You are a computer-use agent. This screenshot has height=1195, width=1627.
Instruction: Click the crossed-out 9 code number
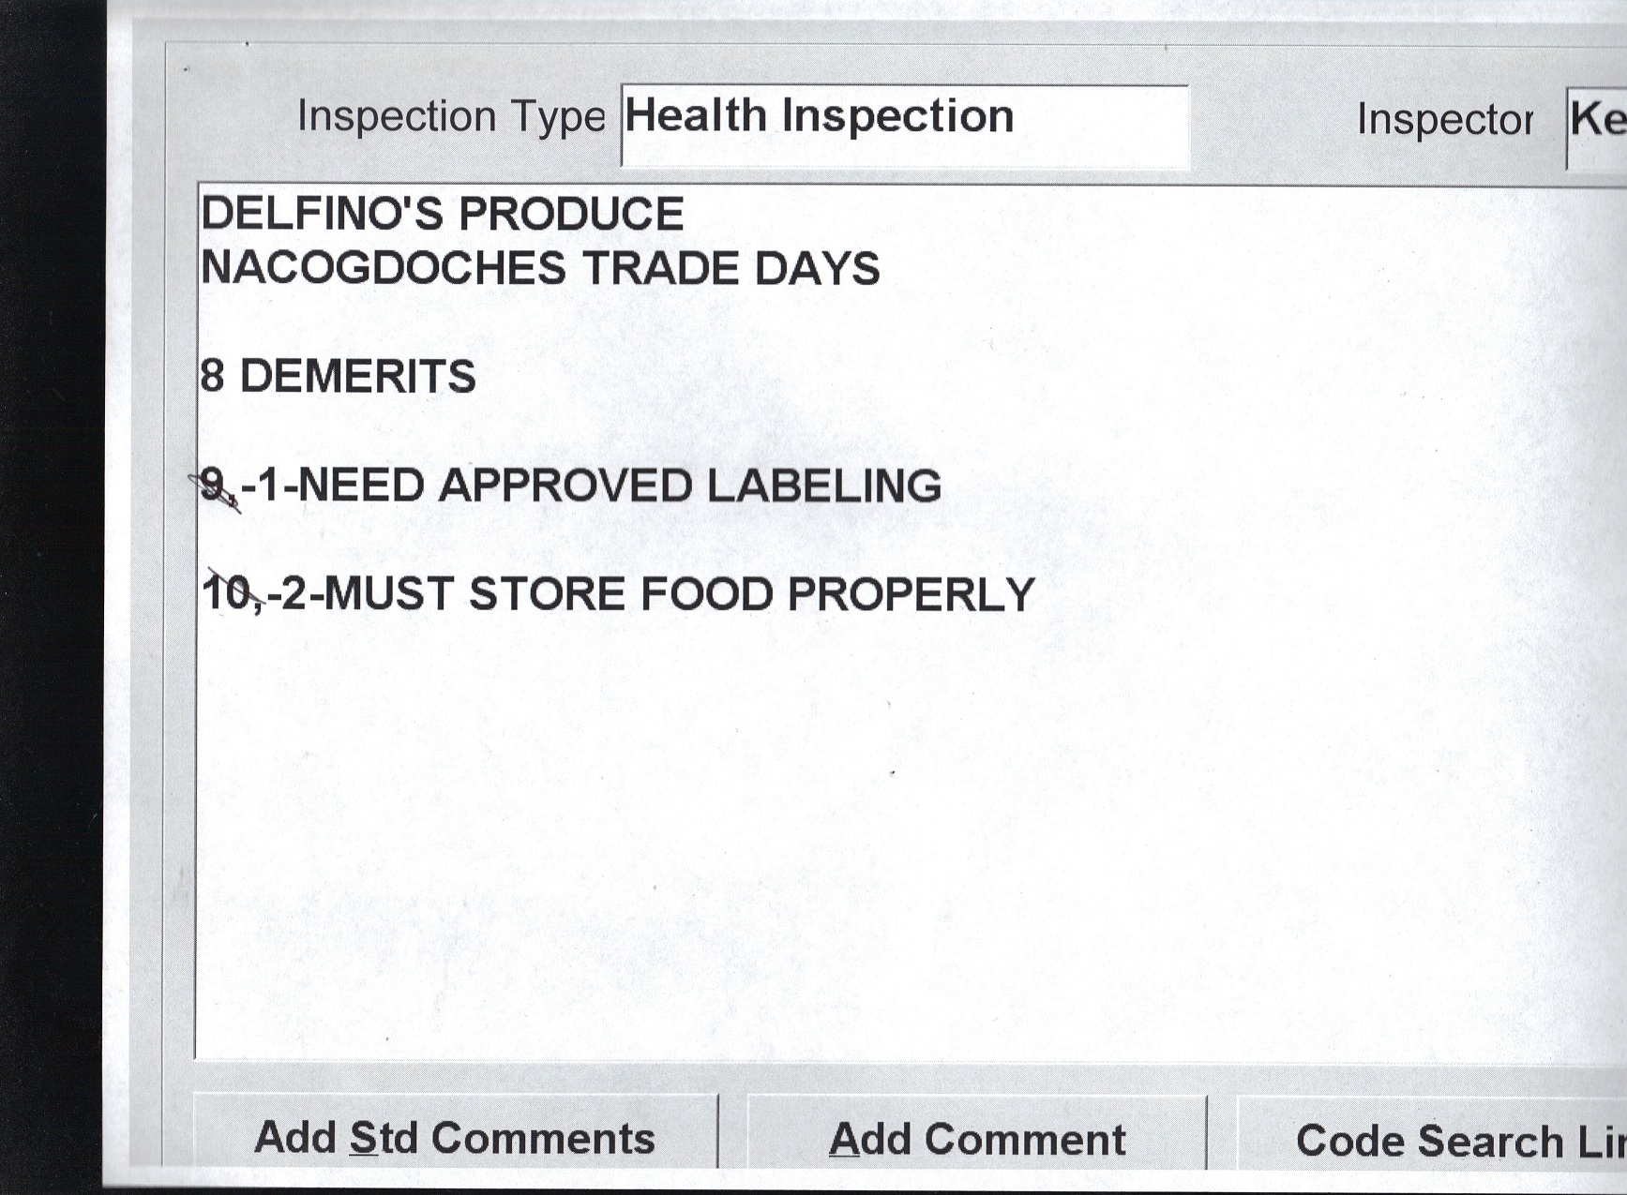coord(215,486)
